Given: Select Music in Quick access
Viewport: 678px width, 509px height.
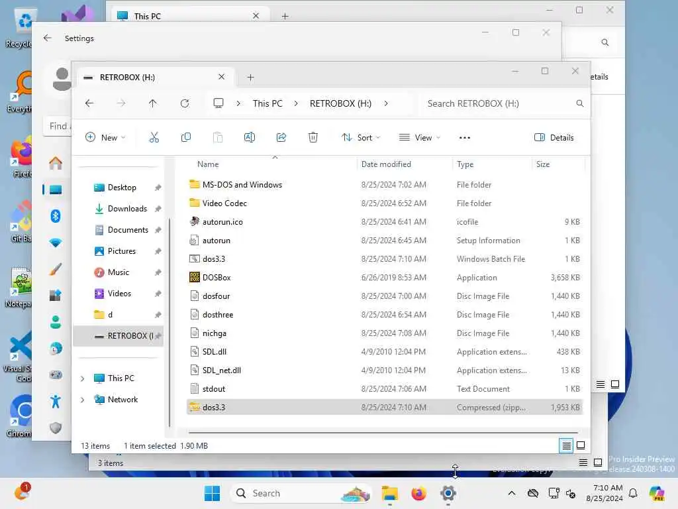Looking at the screenshot, I should pos(119,272).
